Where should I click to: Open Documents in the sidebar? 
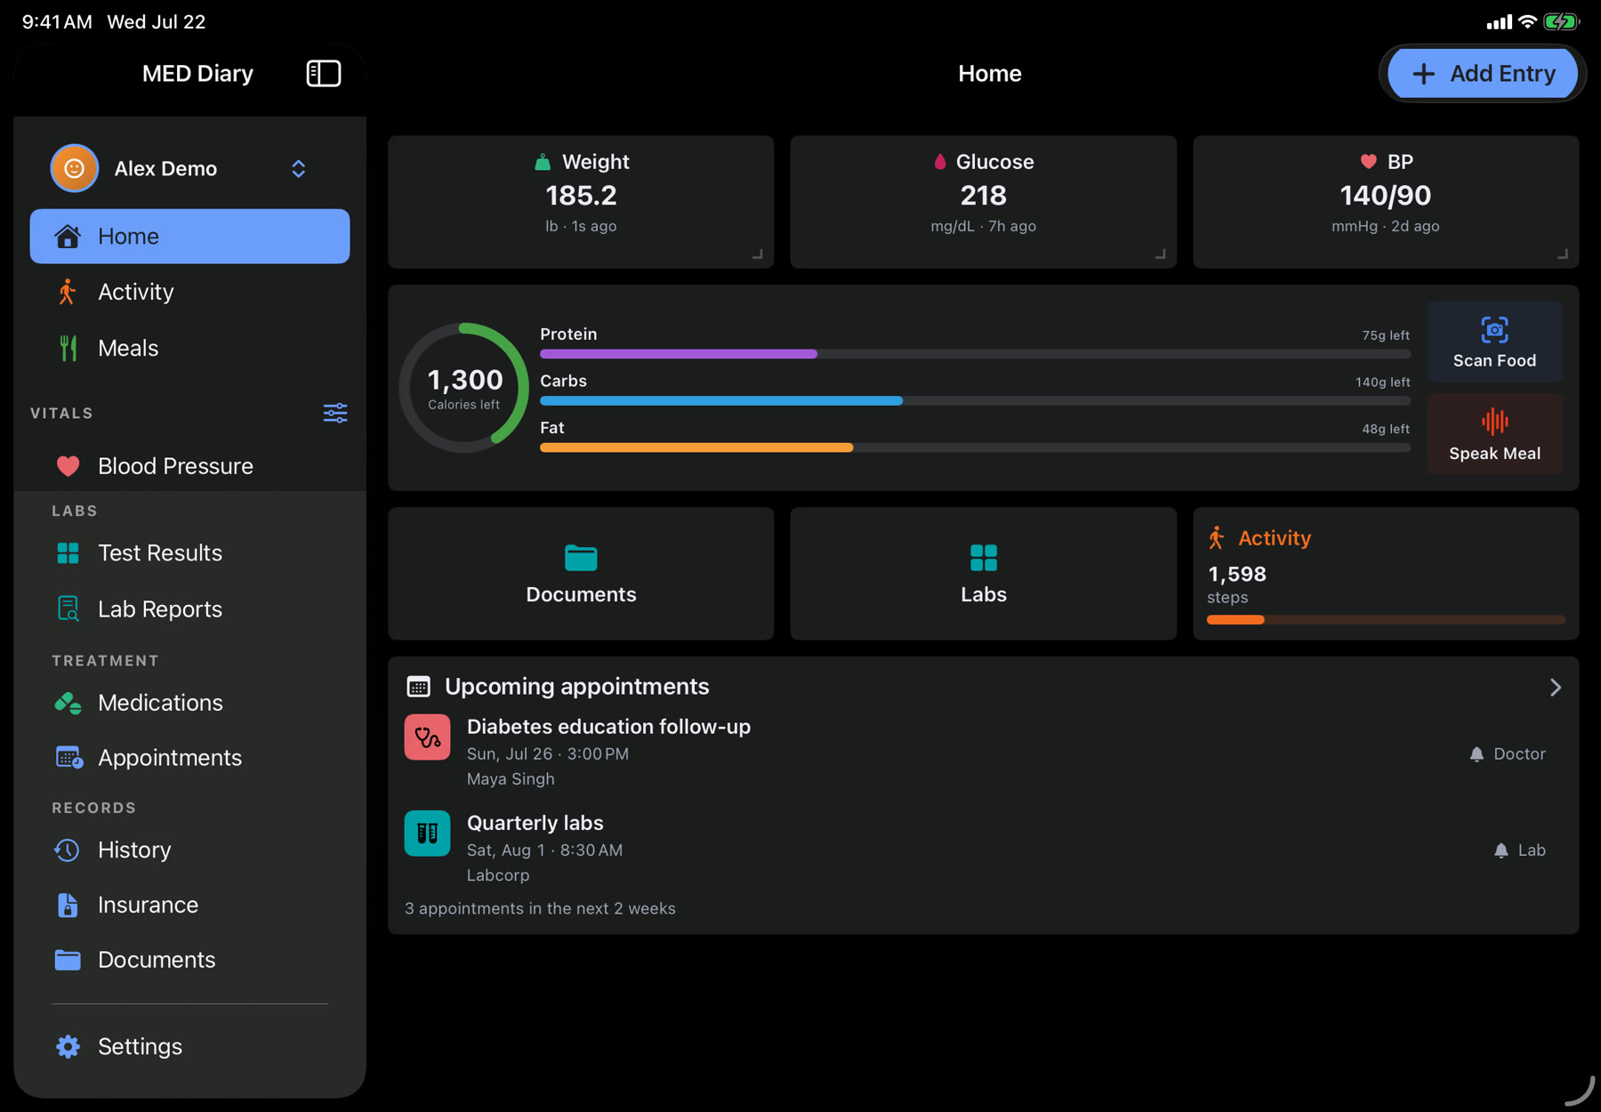(x=189, y=960)
